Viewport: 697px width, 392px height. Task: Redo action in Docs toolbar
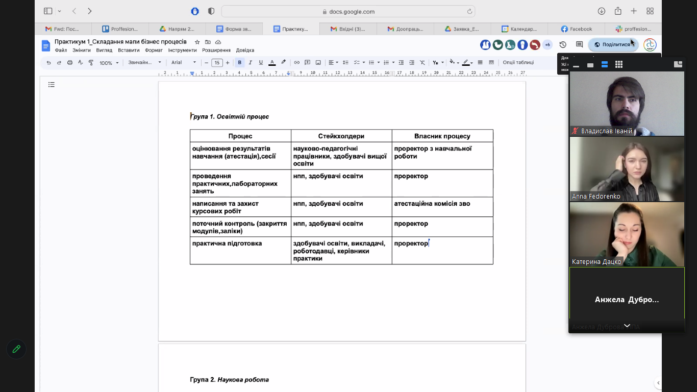point(59,63)
